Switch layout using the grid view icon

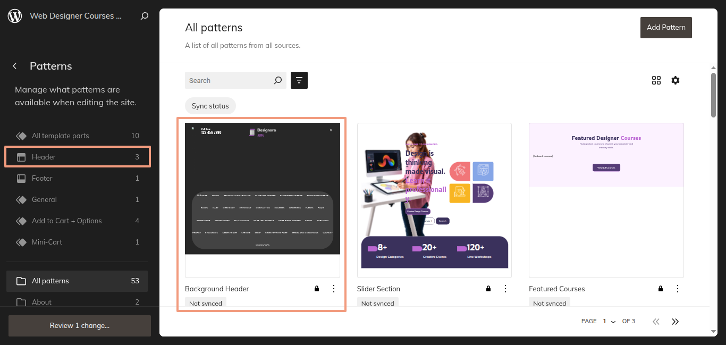pos(656,80)
